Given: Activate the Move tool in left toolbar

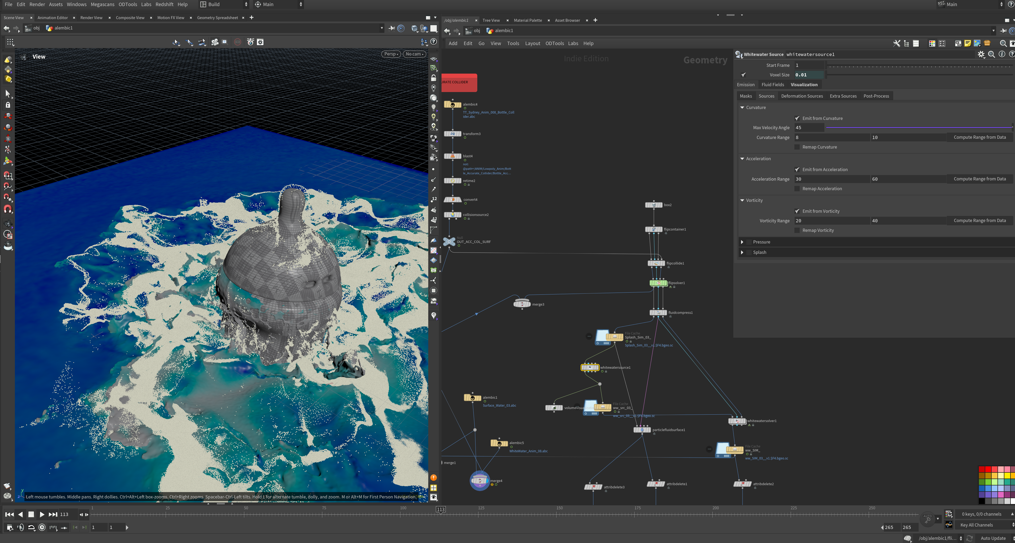Looking at the screenshot, I should 8,116.
